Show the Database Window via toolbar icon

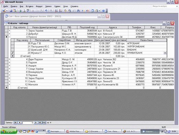[x=92, y=11]
